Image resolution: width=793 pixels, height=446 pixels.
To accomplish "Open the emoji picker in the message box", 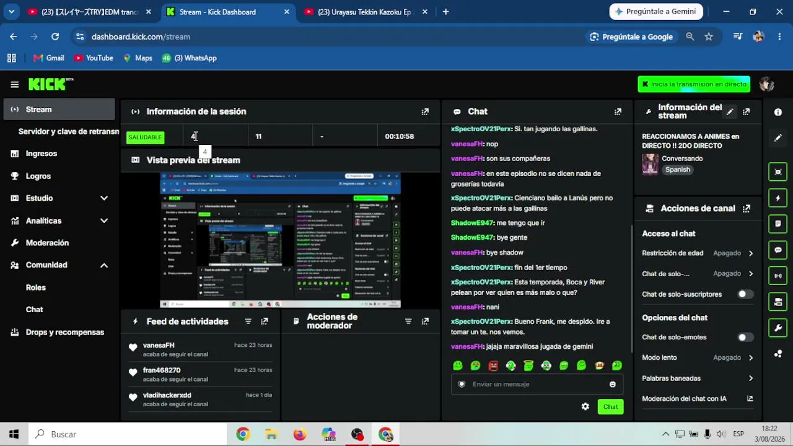I will pos(613,384).
